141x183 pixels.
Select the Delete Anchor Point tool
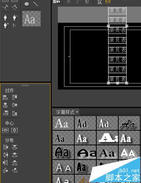(x=15, y=17)
